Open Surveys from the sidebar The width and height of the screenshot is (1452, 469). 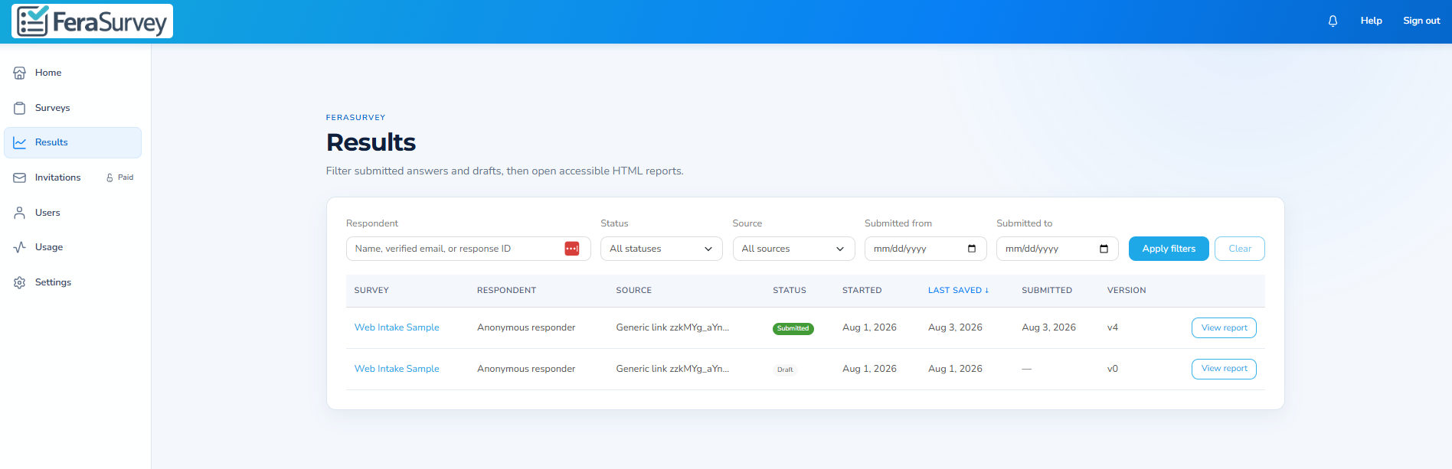[73, 108]
